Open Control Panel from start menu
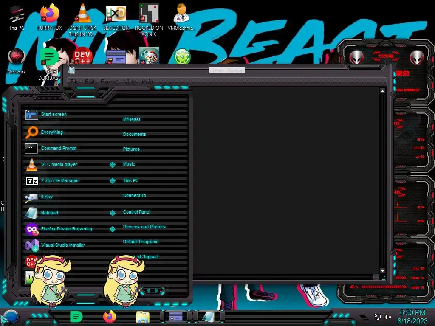This screenshot has height=326, width=435. click(x=136, y=212)
